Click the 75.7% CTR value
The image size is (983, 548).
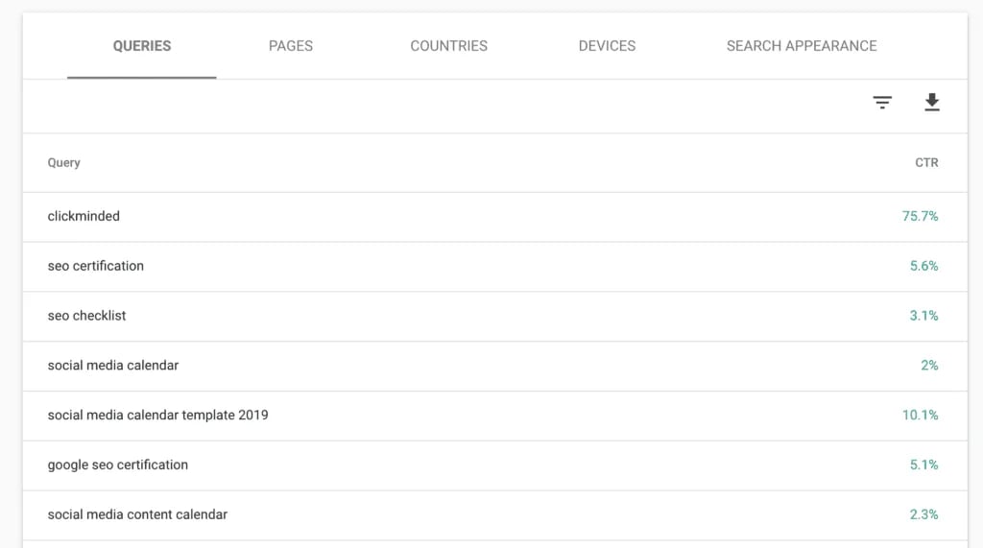click(x=920, y=217)
